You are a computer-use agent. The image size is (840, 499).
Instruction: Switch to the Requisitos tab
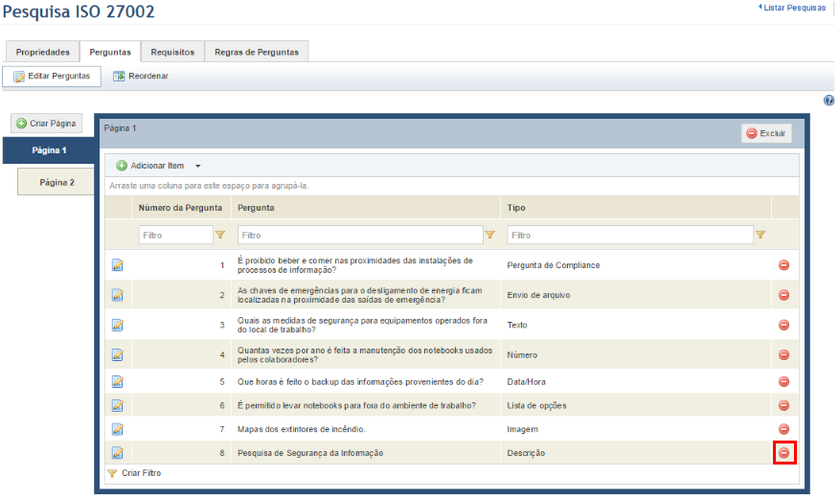click(172, 52)
